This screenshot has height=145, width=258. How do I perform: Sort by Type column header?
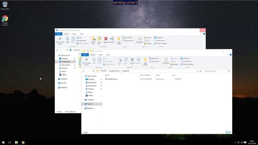[163, 75]
